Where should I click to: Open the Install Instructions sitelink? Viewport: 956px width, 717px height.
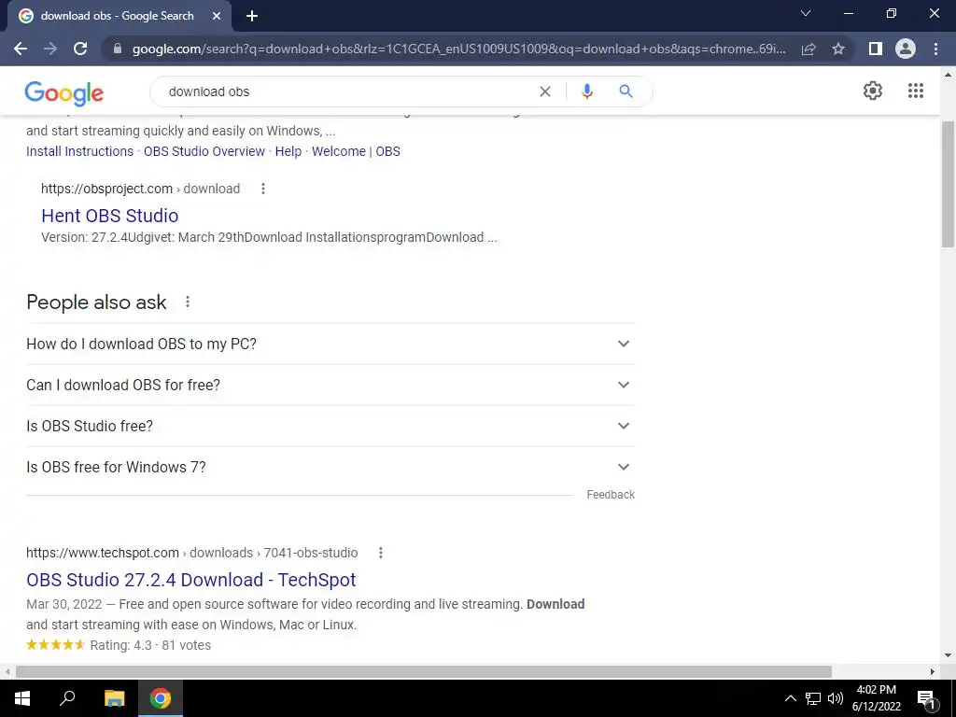coord(80,151)
